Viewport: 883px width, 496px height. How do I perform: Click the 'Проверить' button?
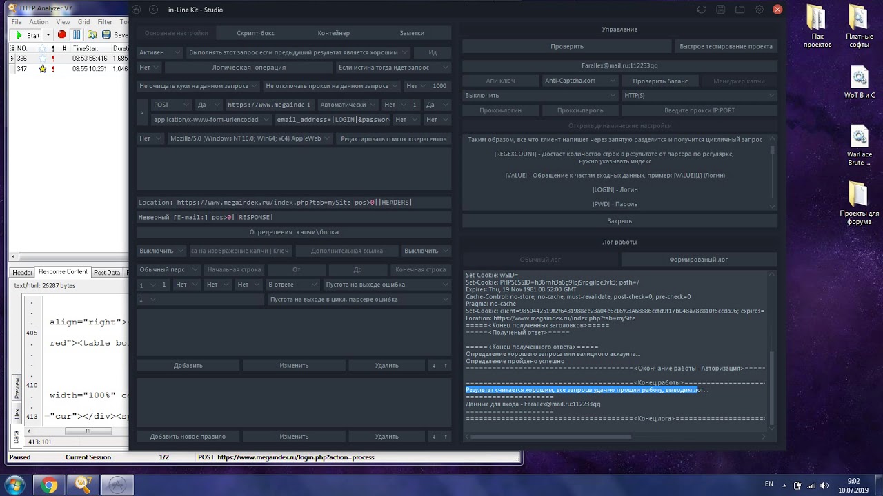567,46
